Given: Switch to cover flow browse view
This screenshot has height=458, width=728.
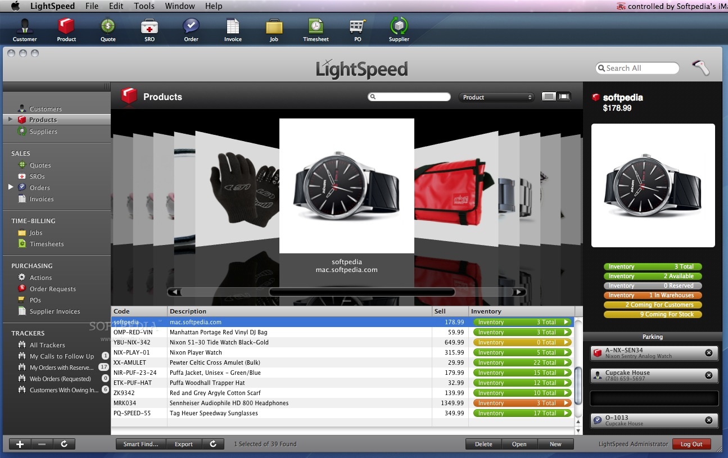Looking at the screenshot, I should point(565,96).
